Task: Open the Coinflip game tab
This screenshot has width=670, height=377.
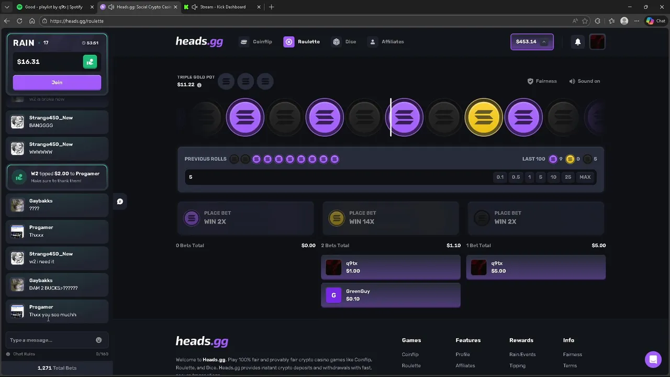Action: 256,42
